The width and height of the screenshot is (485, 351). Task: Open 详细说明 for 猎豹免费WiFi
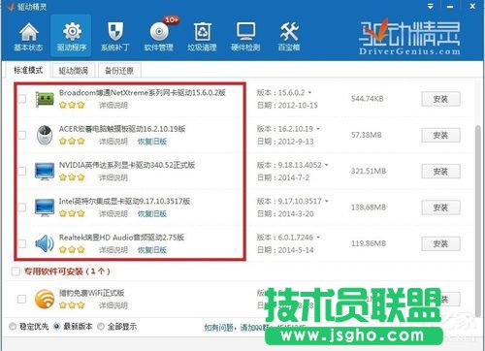(x=113, y=305)
